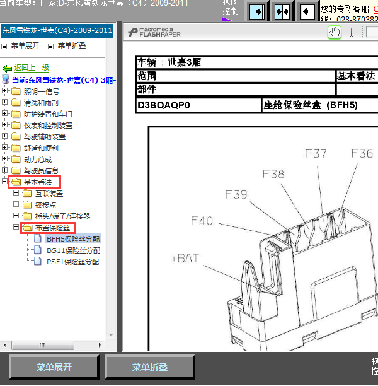
Task: Expand the 驾驶员信息 tree node
Action: (x=4, y=170)
